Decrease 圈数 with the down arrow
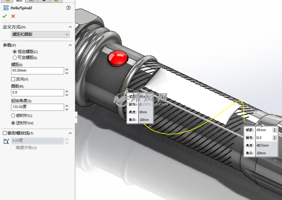This screenshot has width=282, height=200. 67,95
